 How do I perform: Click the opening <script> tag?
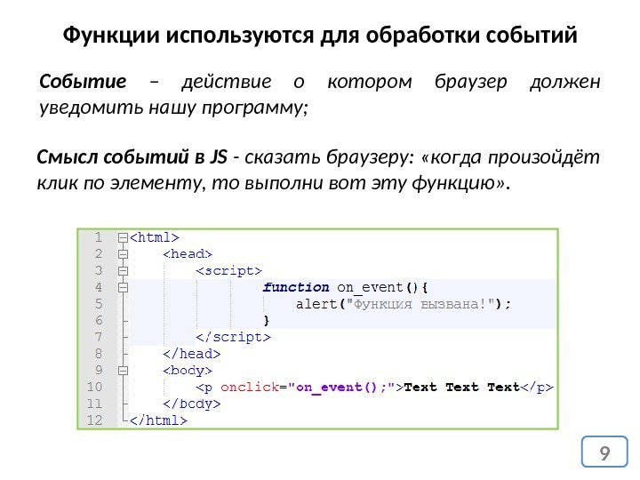[229, 271]
